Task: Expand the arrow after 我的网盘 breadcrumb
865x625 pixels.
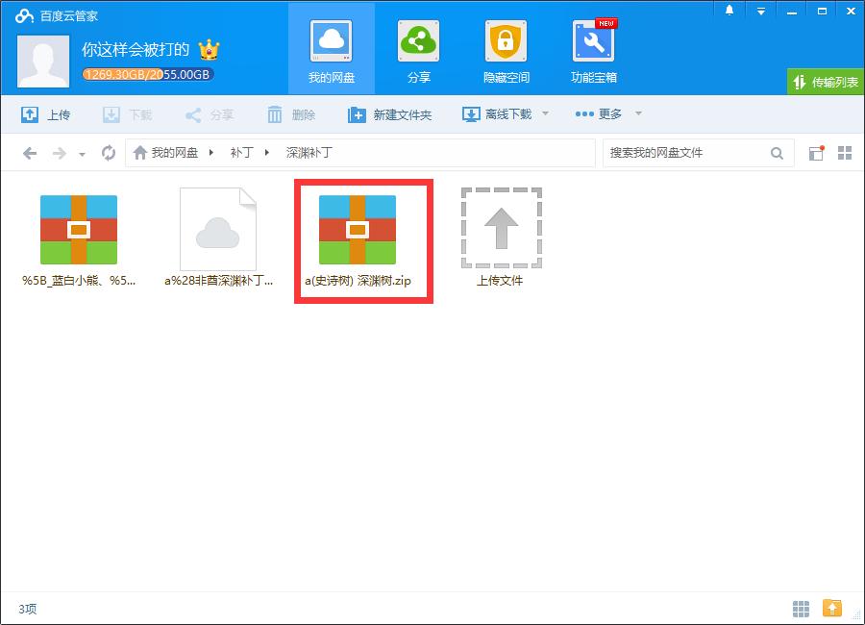Action: (211, 152)
